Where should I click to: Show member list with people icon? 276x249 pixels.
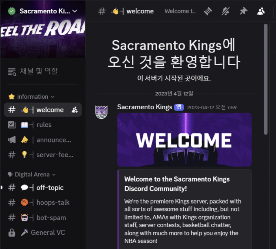coord(261,11)
